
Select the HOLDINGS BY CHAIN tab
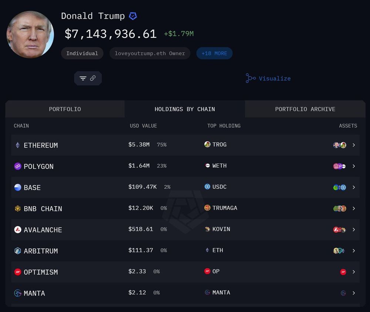pos(185,109)
